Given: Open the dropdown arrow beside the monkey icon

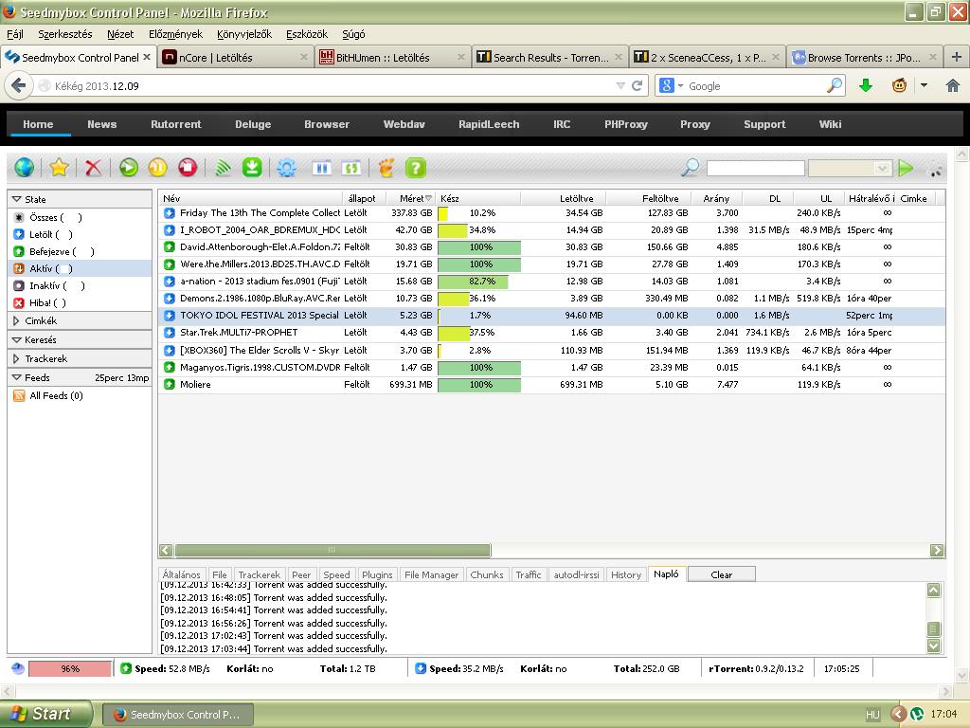Looking at the screenshot, I should (924, 85).
